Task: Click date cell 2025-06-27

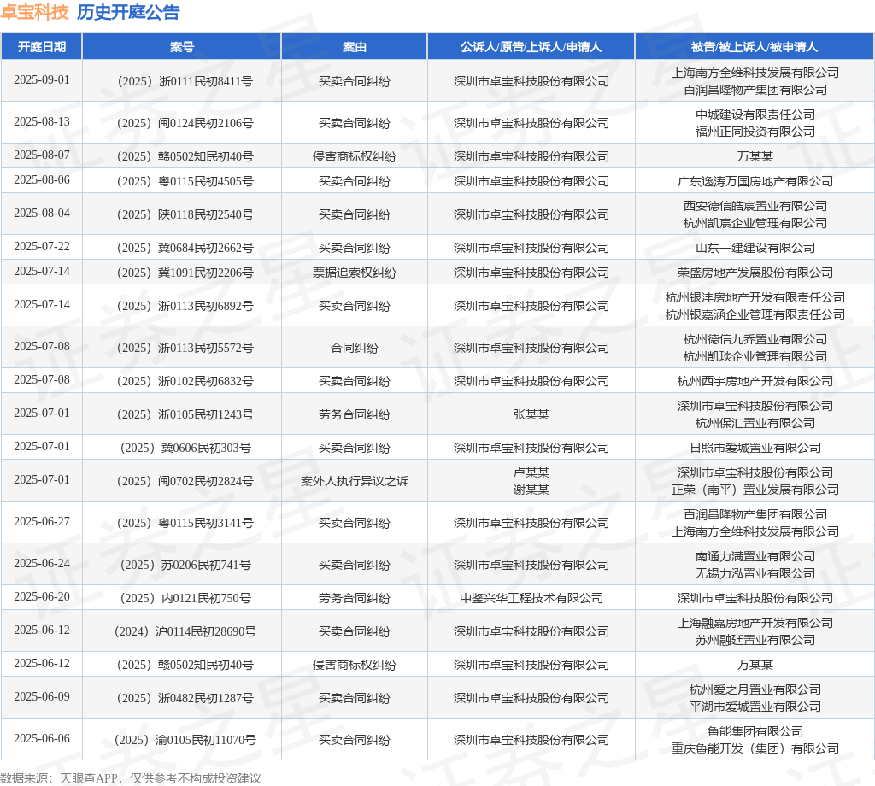Action: coord(42,522)
